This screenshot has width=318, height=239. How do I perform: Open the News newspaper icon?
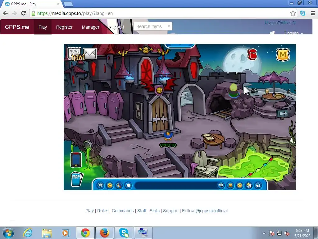click(x=75, y=54)
